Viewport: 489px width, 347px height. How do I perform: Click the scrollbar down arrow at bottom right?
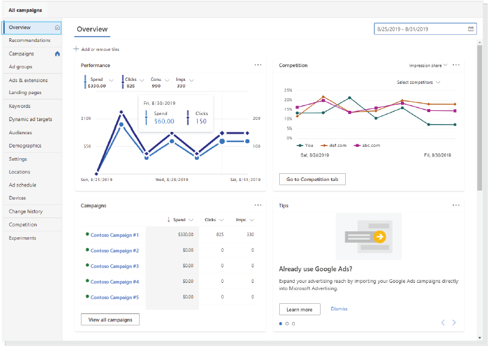point(479,337)
